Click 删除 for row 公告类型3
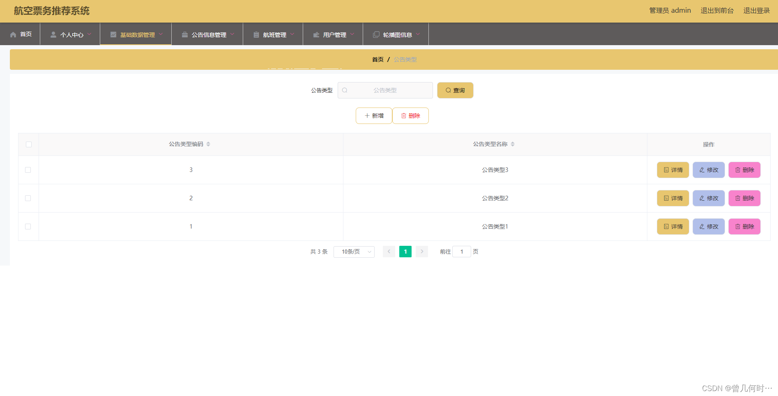 tap(744, 170)
